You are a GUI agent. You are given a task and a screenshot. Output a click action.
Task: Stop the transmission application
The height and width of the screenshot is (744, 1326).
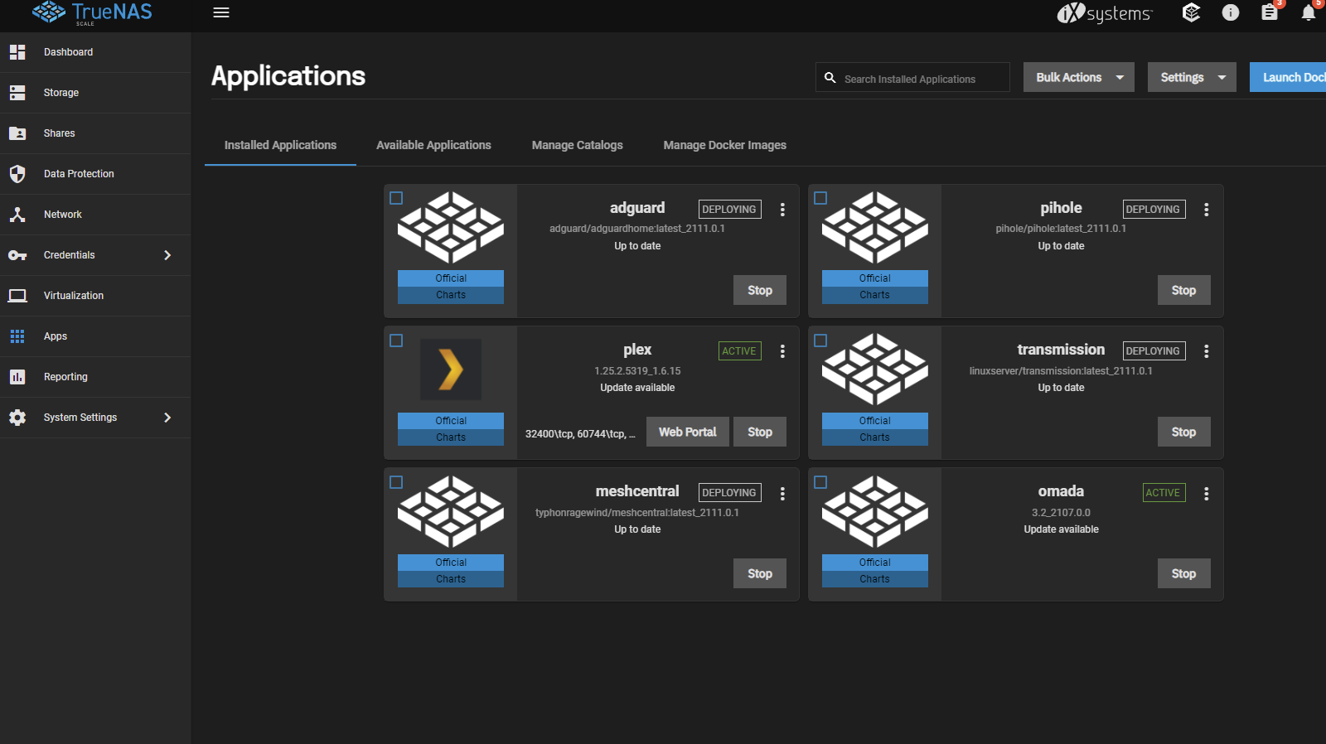(1184, 432)
